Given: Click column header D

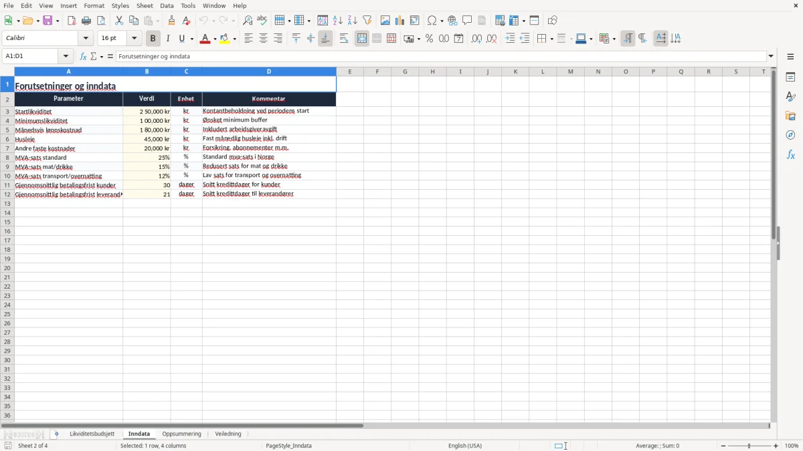Looking at the screenshot, I should coord(269,71).
